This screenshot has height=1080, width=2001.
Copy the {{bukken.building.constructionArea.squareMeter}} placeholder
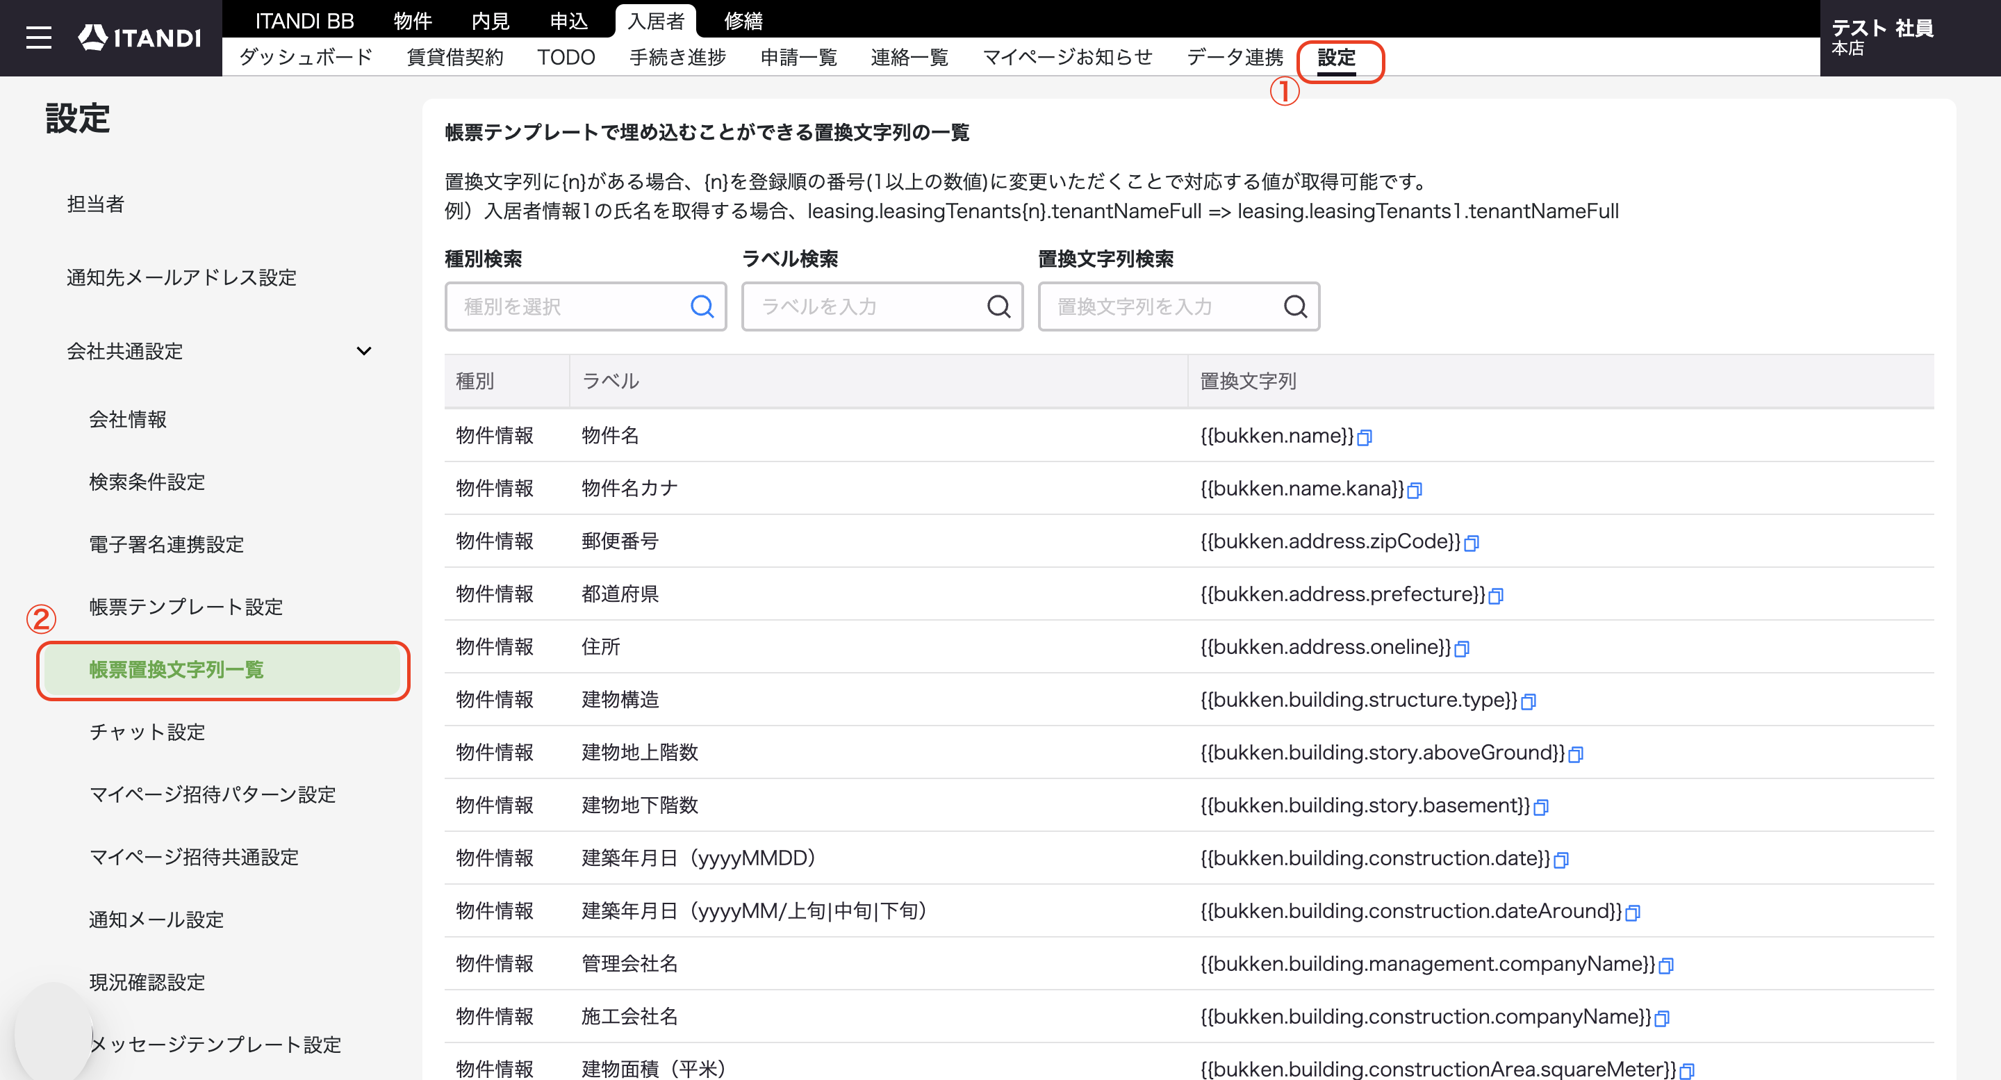[x=1687, y=1072]
